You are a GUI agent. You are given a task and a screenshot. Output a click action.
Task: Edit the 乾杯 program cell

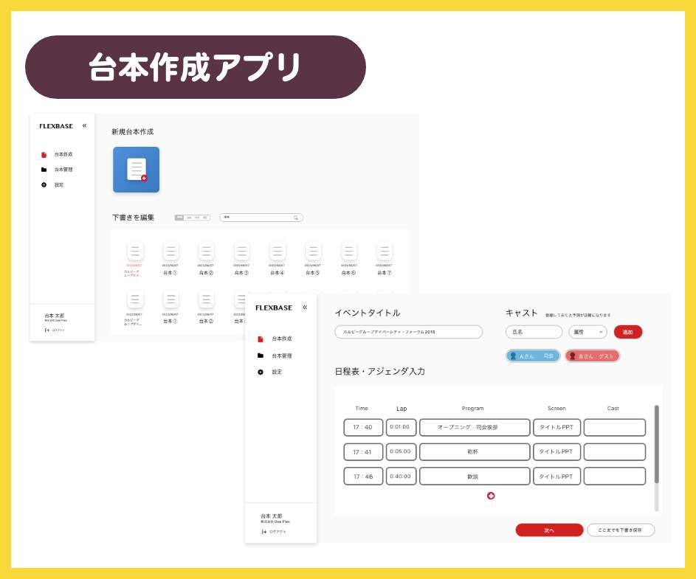475,451
